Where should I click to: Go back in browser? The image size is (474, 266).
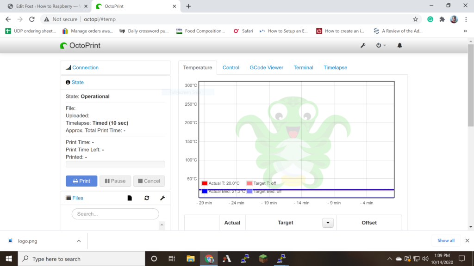8,19
